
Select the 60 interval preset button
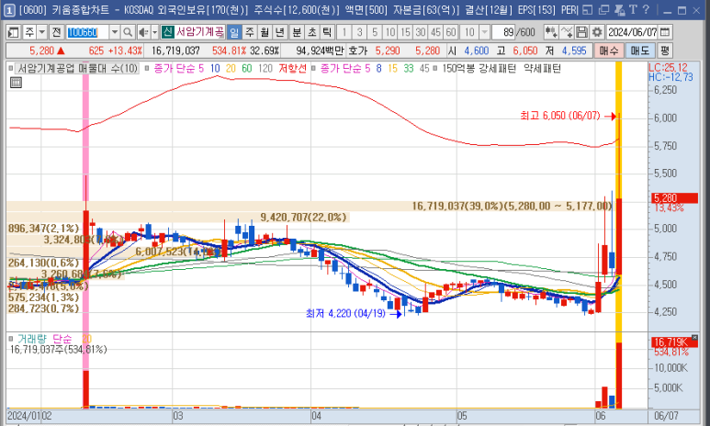(x=450, y=32)
